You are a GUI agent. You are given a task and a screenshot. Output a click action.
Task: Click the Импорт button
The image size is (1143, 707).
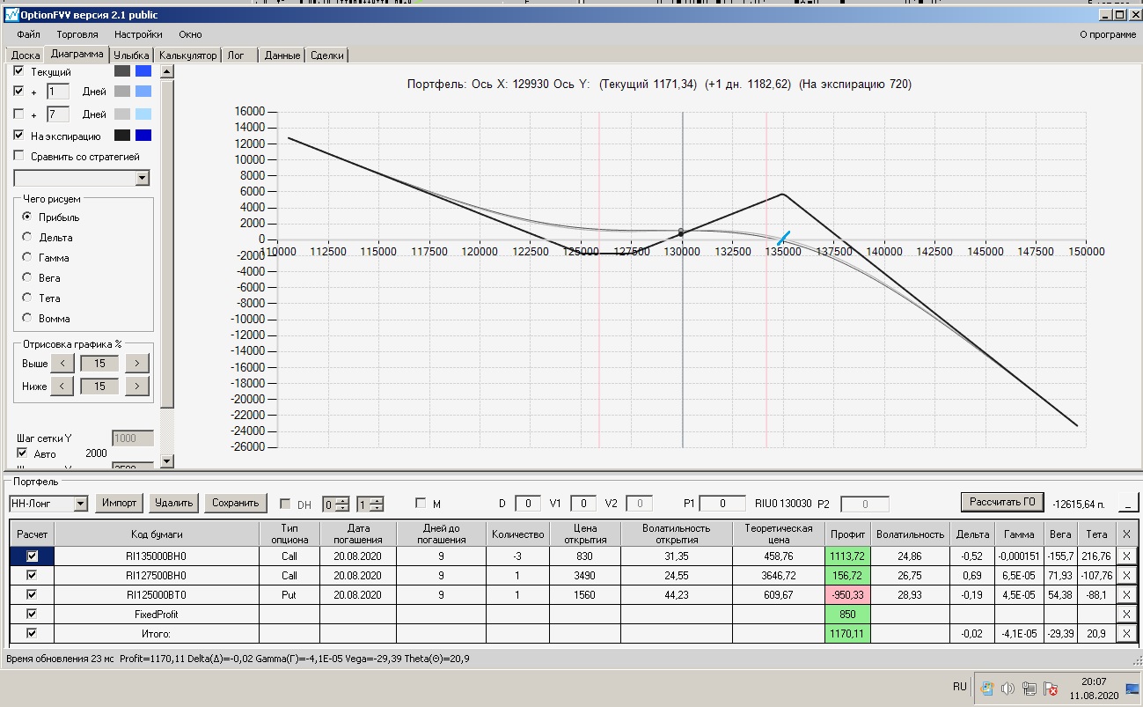pyautogui.click(x=120, y=503)
